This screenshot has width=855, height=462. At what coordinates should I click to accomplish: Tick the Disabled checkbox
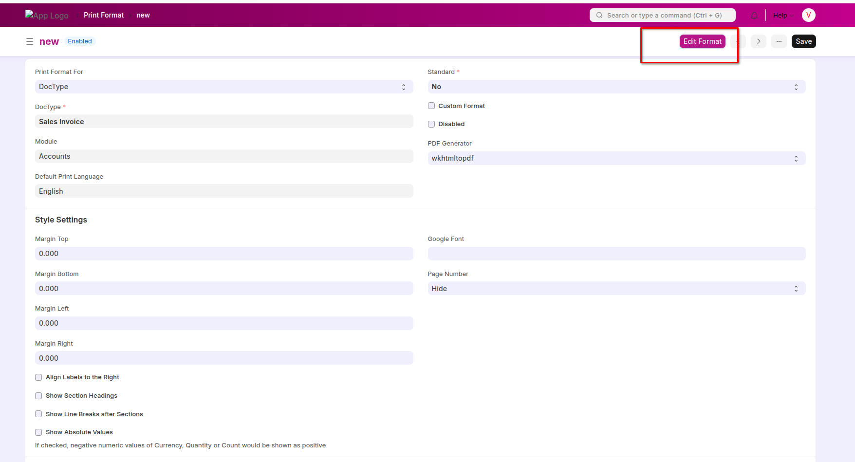pyautogui.click(x=431, y=124)
